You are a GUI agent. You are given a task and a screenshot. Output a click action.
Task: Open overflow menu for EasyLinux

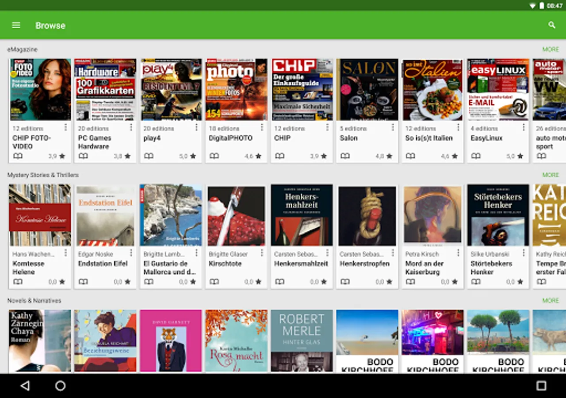524,127
